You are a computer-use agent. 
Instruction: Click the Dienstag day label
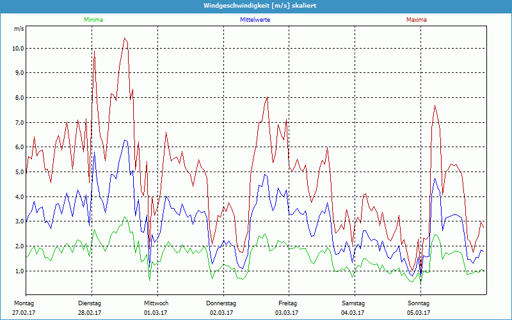[89, 303]
